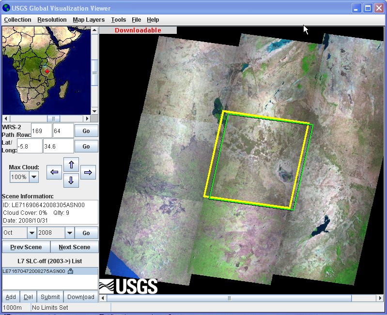Click the Cloud Cover: 0% text

click(25, 213)
